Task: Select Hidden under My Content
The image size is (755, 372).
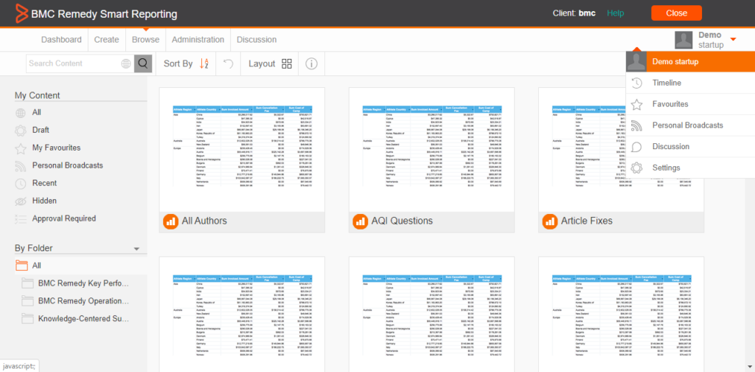Action: point(44,201)
